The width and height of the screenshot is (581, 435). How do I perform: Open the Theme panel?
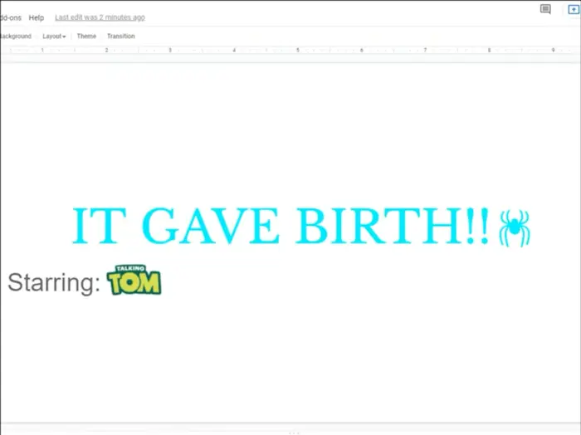(x=86, y=36)
